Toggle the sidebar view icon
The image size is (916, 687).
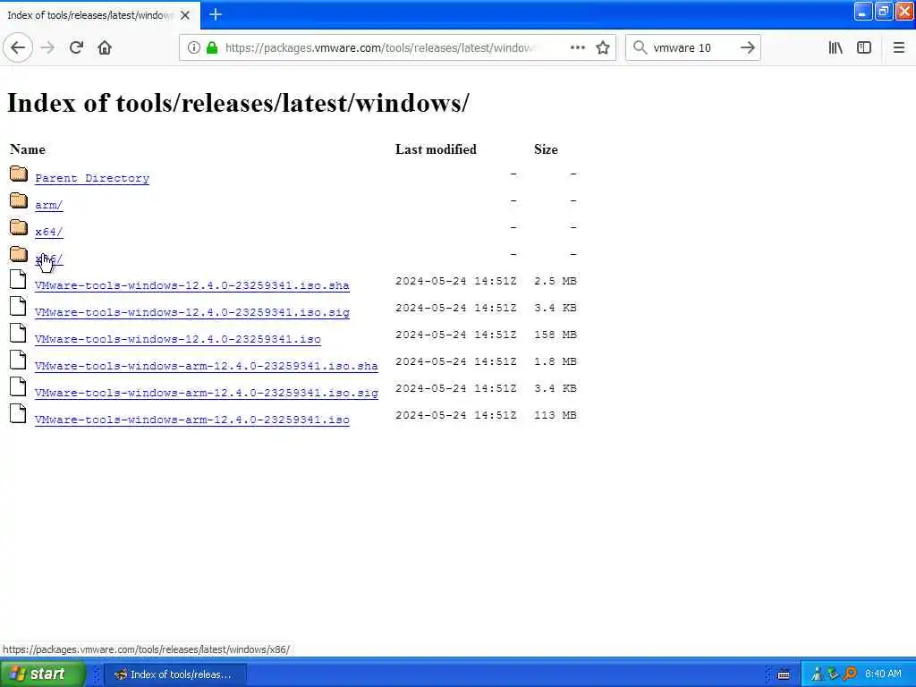[x=864, y=48]
